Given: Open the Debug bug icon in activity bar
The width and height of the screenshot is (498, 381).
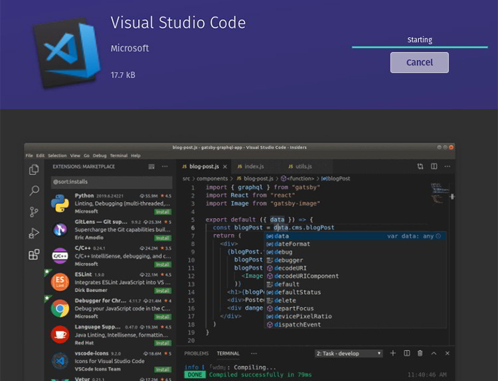Looking at the screenshot, I should [34, 233].
